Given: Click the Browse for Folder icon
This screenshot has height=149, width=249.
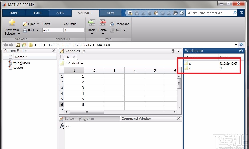Looking at the screenshot, I should coord(24,45).
